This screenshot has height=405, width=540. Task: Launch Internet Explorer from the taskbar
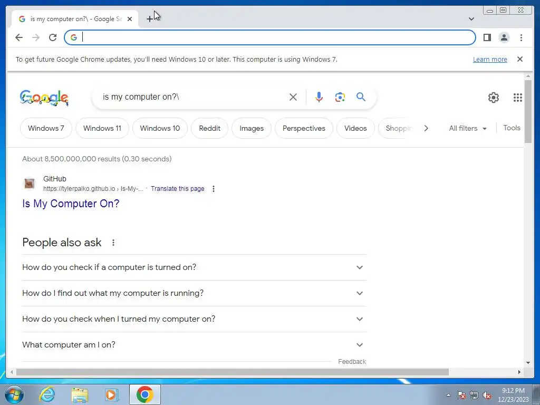(x=47, y=394)
